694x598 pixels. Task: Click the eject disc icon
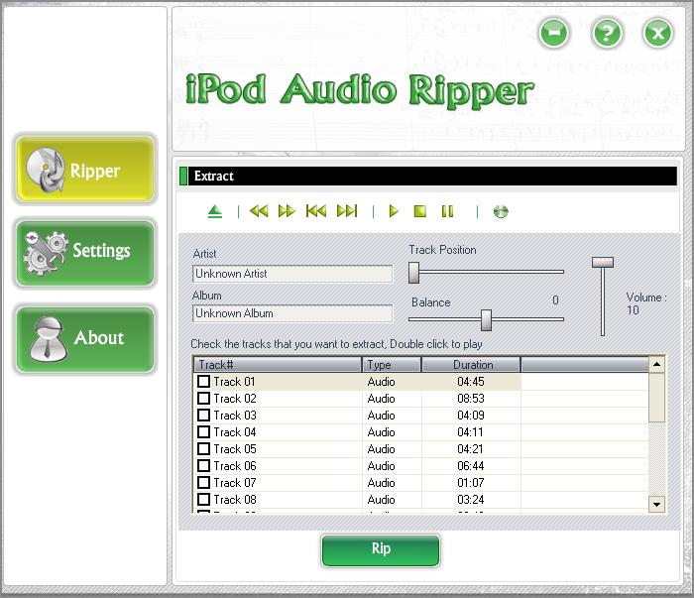coord(215,211)
